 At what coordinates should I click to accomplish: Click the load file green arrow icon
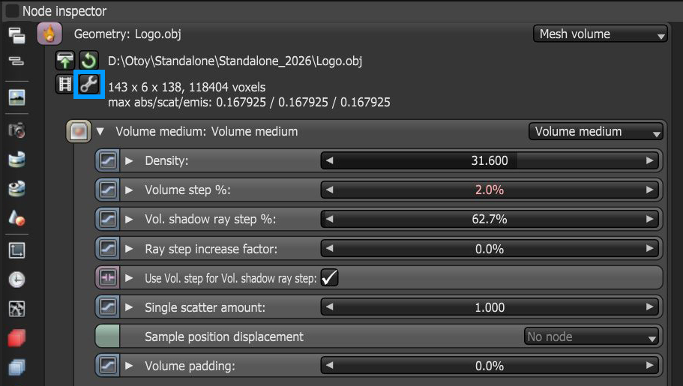[x=67, y=61]
